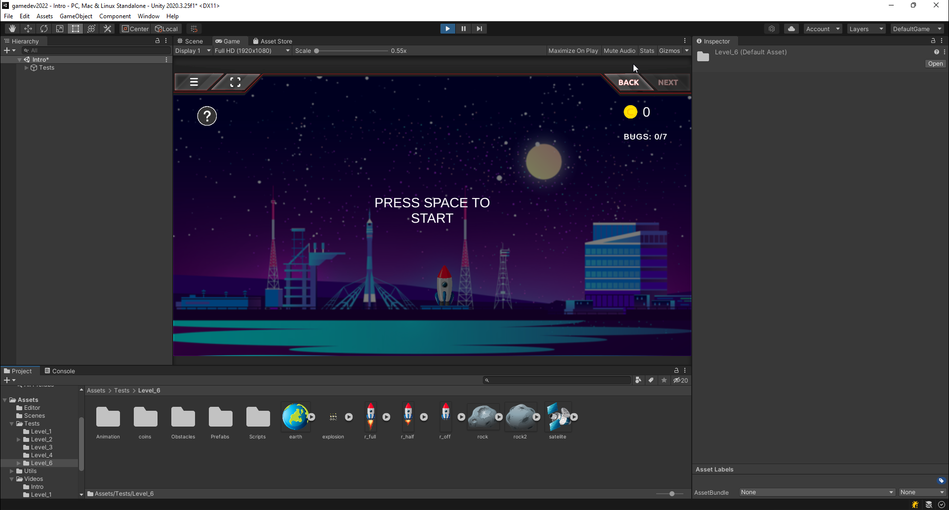Open the DefaultGame layout dropdown
Screen dimensions: 949x510
917,29
